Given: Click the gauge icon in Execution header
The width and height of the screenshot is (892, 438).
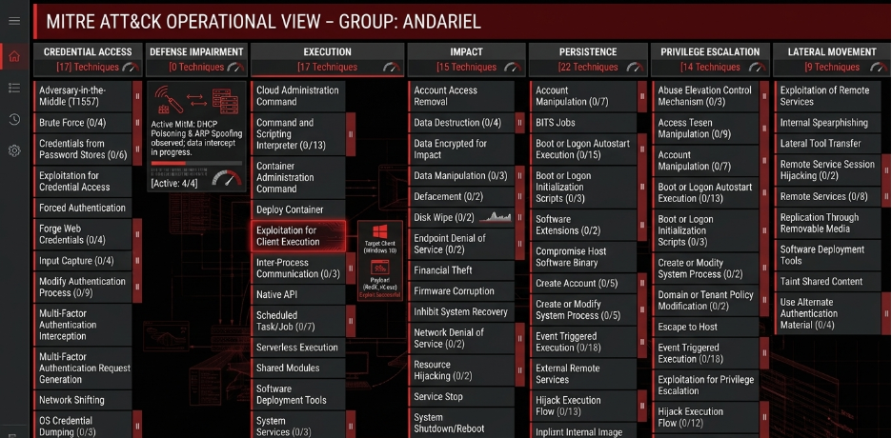Looking at the screenshot, I should pos(392,67).
